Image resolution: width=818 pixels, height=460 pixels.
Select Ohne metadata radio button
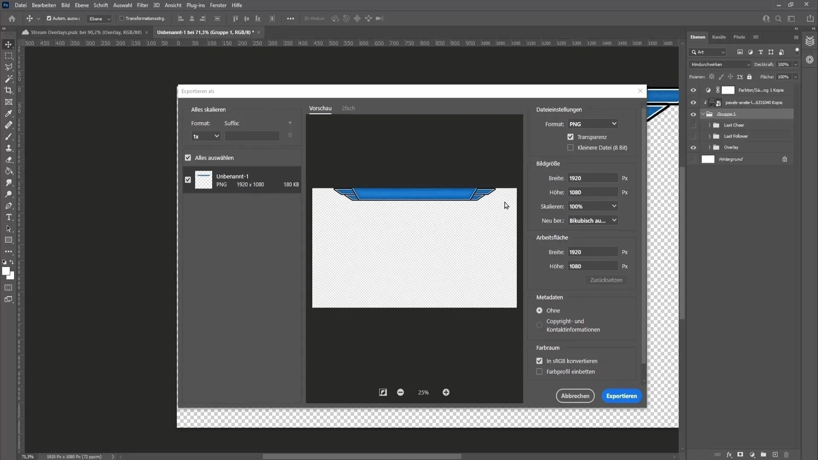point(539,310)
